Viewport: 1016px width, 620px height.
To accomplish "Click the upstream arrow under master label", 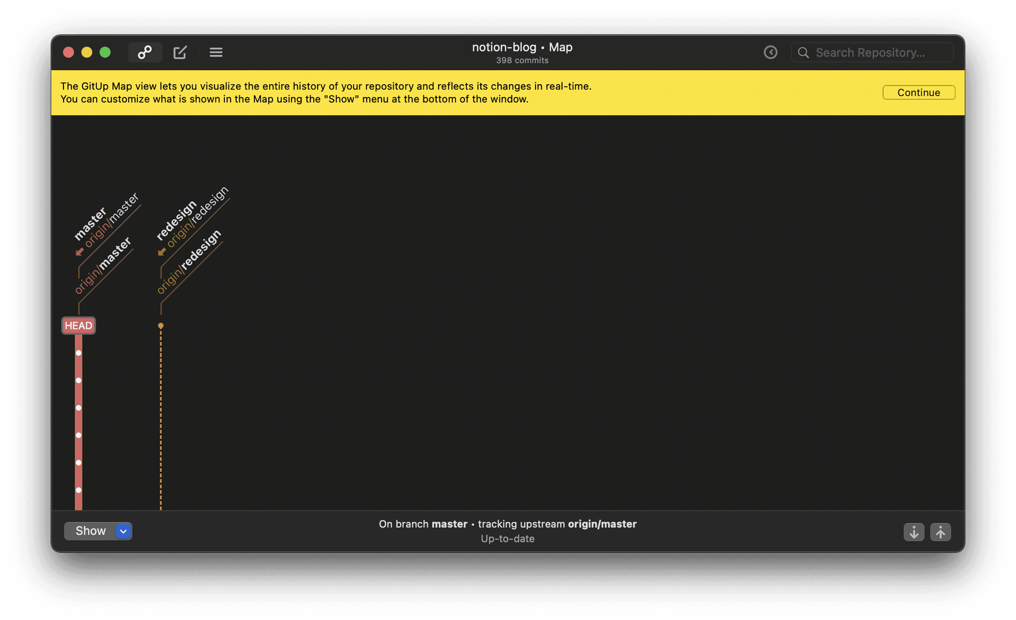I will point(79,251).
